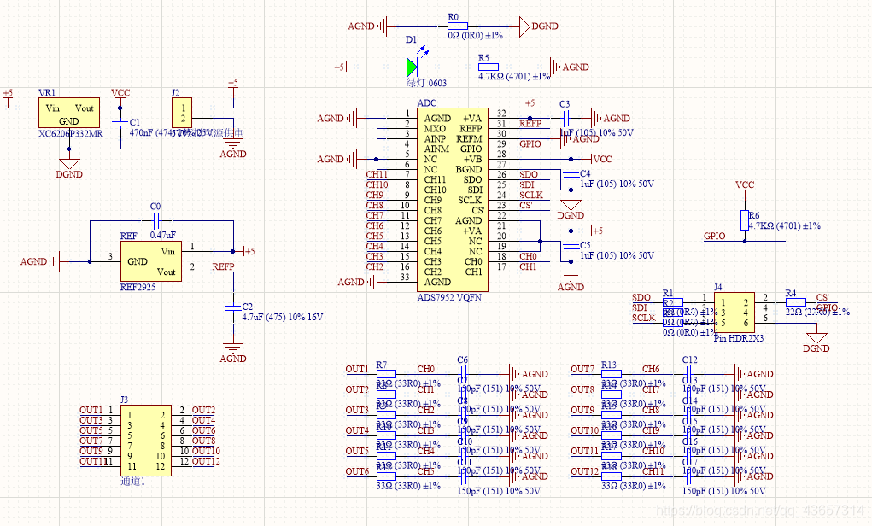
Task: Select the OUT1 net label at J3 pin 1
Action: (x=91, y=411)
